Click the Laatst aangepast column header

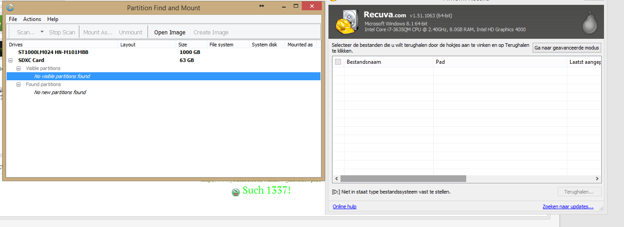[584, 62]
